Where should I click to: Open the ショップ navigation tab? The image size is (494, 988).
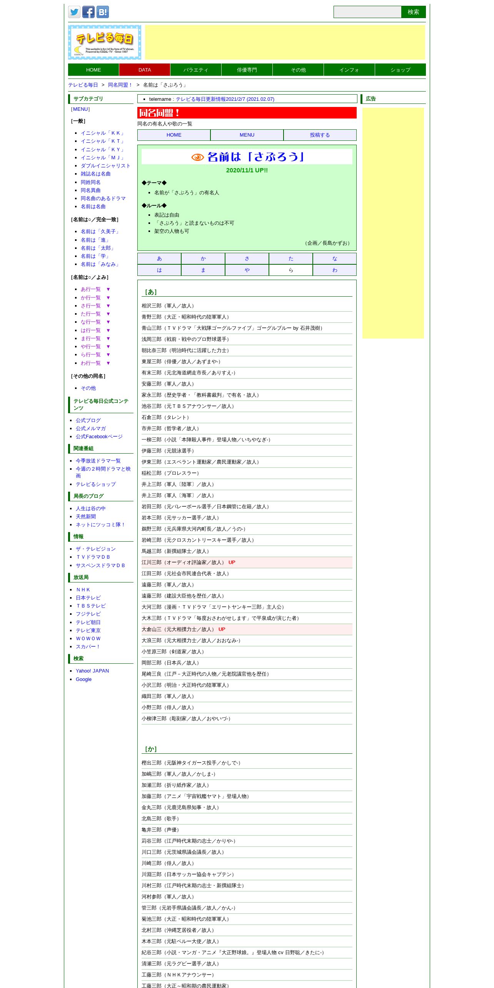[401, 70]
